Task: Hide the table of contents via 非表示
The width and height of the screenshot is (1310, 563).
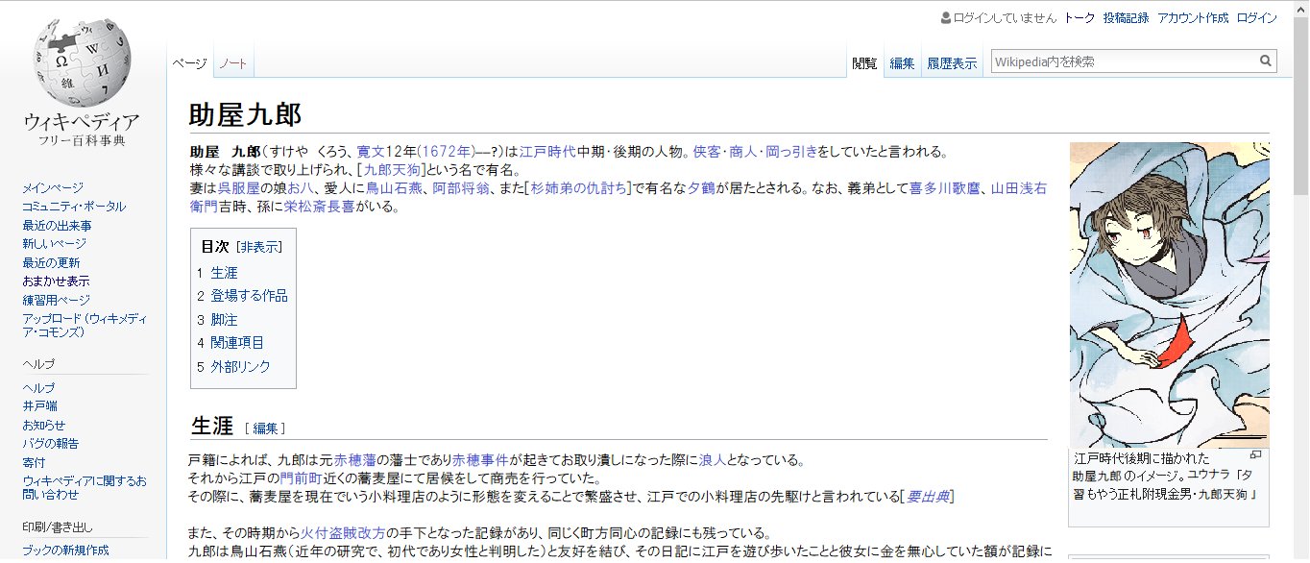Action: pos(260,247)
